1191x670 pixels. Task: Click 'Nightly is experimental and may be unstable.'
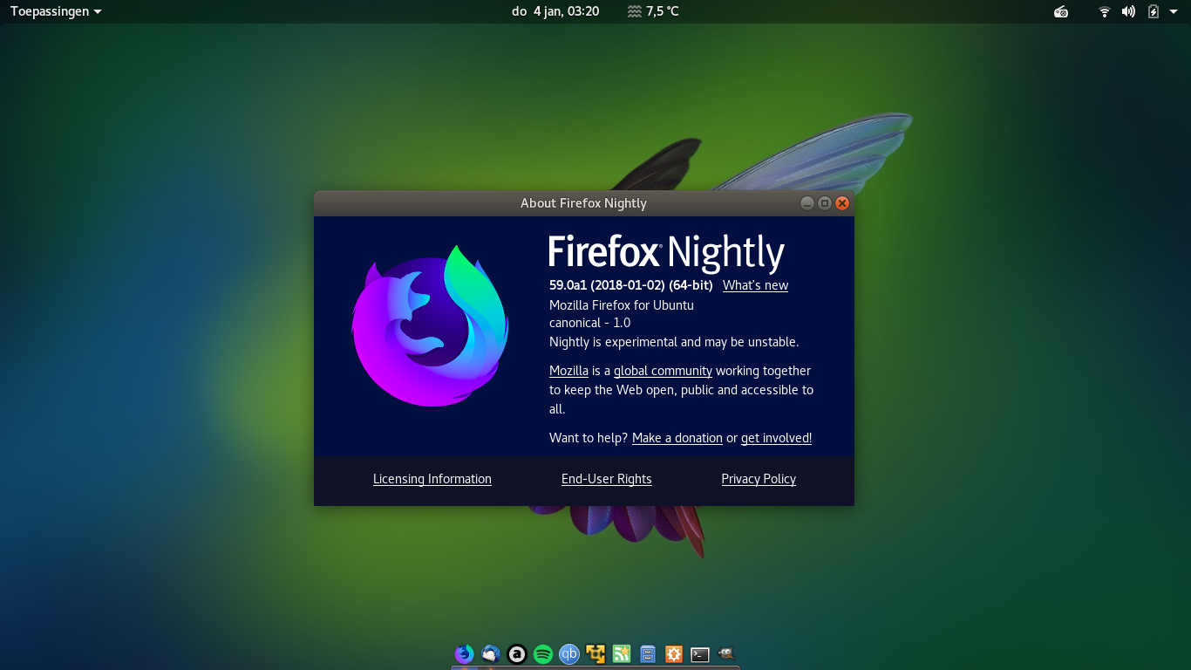pyautogui.click(x=674, y=342)
